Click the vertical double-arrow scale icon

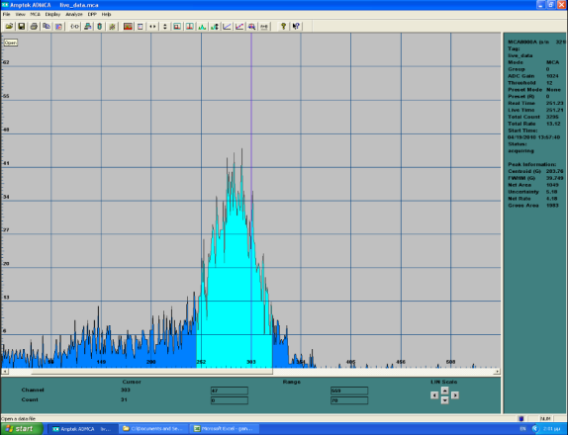click(x=165, y=27)
